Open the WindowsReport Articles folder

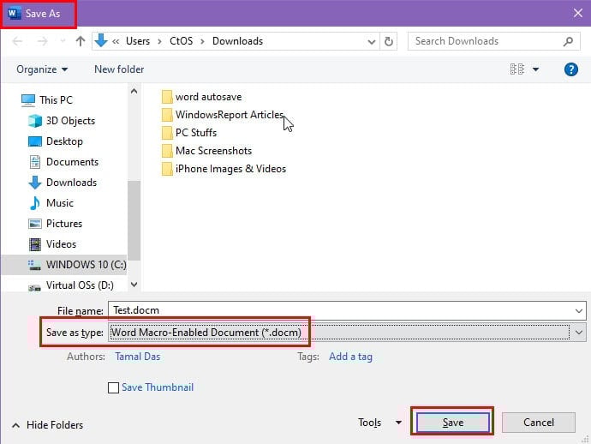click(x=229, y=115)
